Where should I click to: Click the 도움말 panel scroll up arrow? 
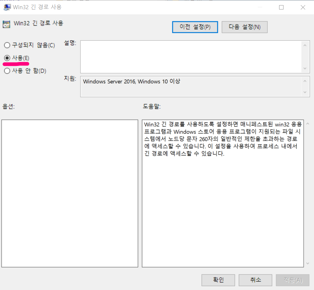[308, 124]
